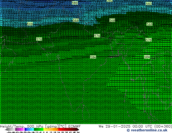
Task: Select the 00:00 UTC time text
Action: (142, 126)
